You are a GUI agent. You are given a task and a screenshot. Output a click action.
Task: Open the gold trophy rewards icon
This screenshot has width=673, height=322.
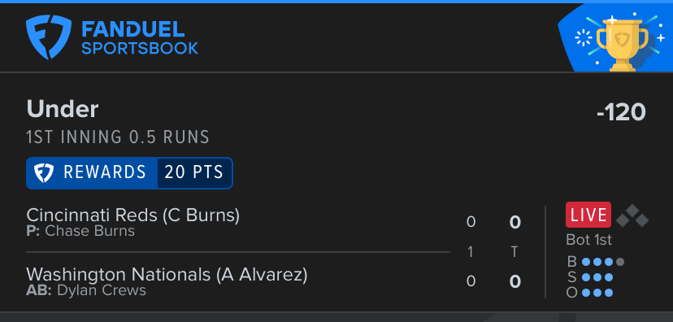(x=622, y=42)
